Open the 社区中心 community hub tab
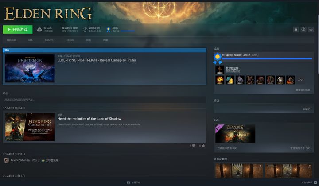The width and height of the screenshot is (319, 186). (x=50, y=40)
